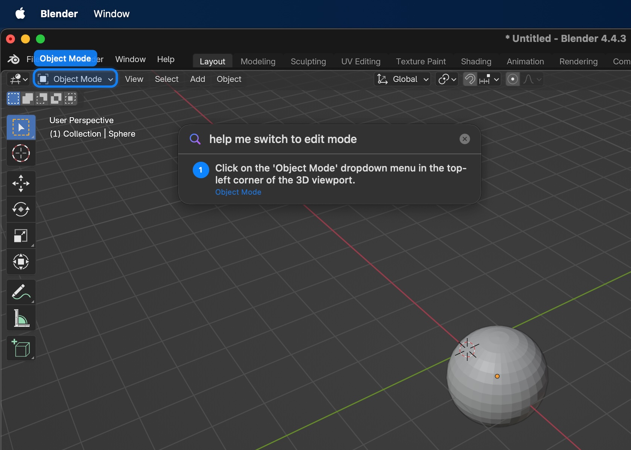
Task: Set selection mode to new selection
Action: (13, 98)
